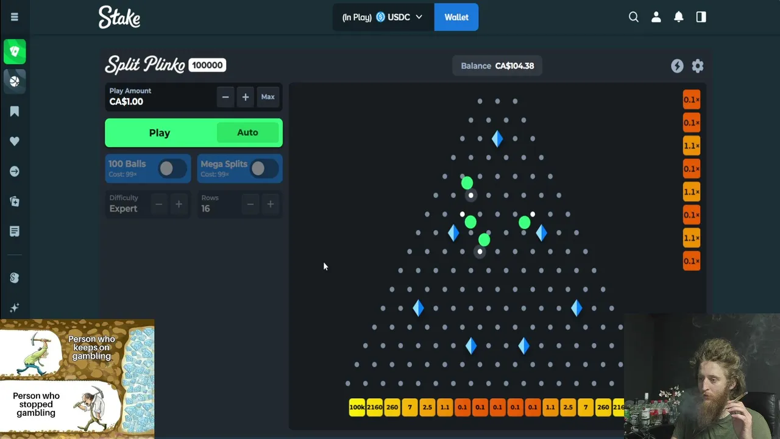Viewport: 780px width, 439px height.
Task: Click the USDC coin icon
Action: coord(381,17)
